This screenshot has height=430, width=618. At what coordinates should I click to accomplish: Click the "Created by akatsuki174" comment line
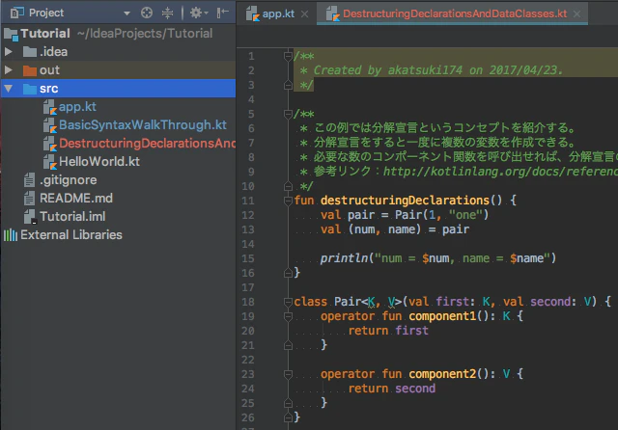432,70
